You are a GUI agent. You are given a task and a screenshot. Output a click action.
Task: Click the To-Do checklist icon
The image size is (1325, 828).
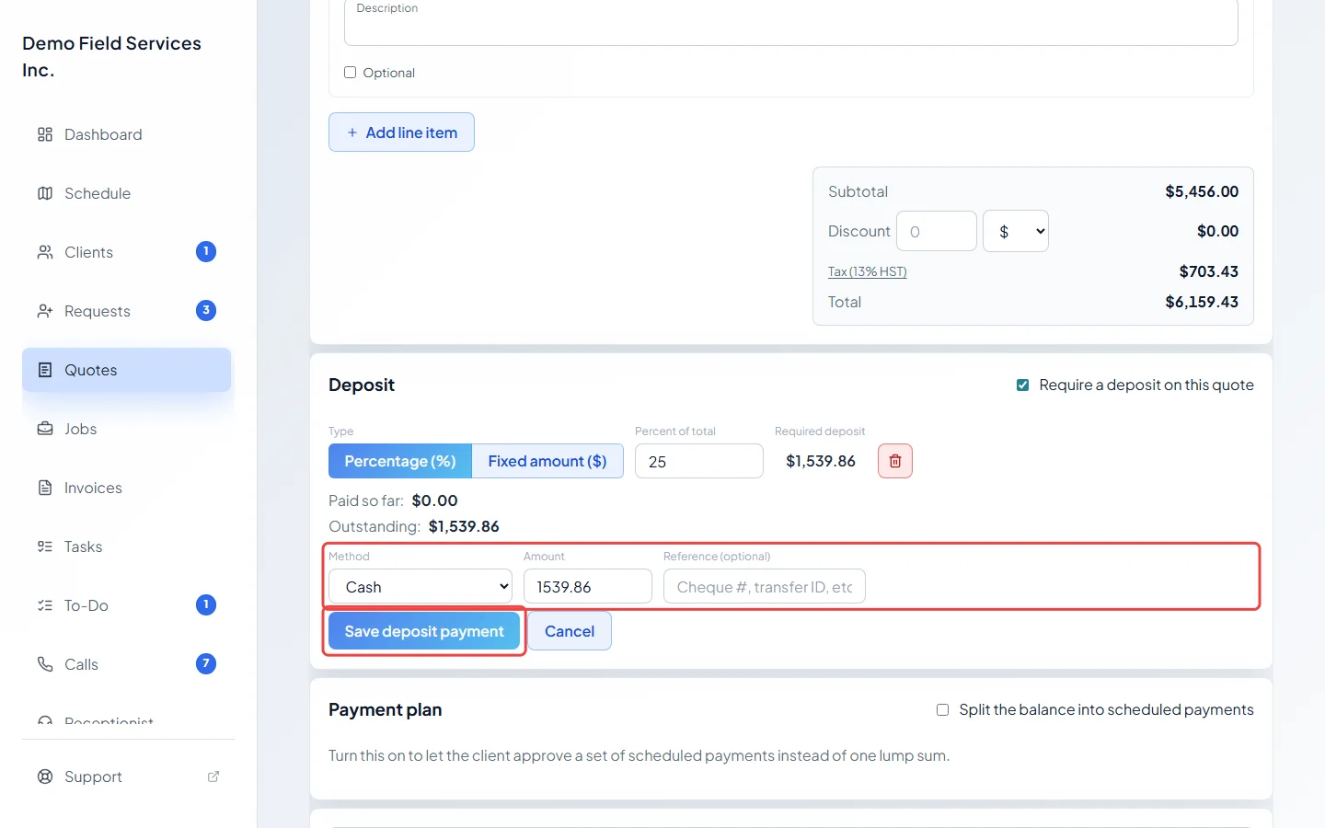coord(45,605)
